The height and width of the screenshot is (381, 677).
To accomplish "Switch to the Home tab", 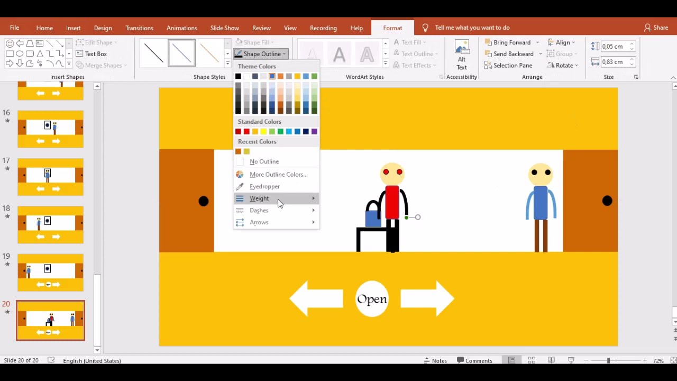I will click(44, 28).
